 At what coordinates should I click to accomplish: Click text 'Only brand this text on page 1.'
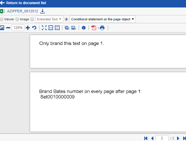(71, 43)
